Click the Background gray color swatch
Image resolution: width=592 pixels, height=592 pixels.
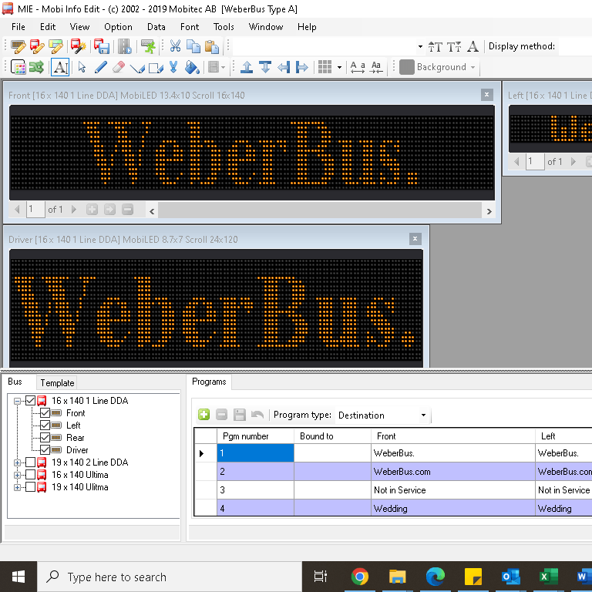coord(407,67)
